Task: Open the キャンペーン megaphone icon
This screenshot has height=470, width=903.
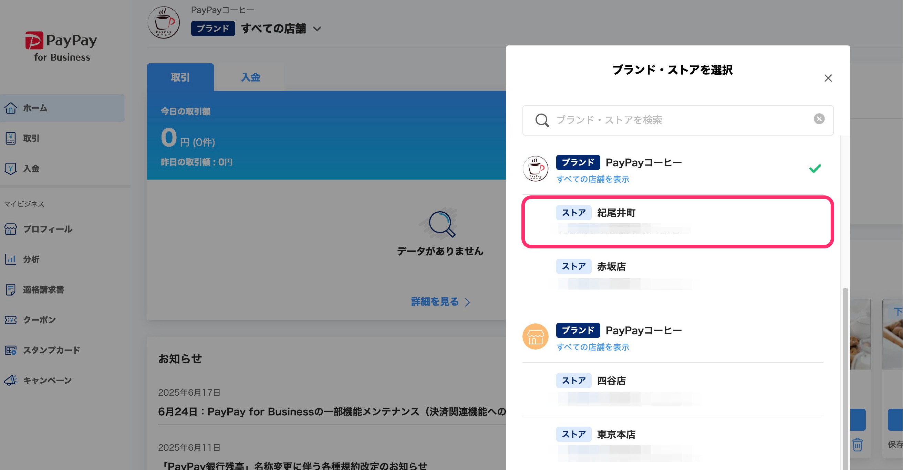Action: (x=11, y=380)
